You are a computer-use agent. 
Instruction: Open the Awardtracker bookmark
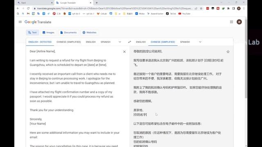point(155,13)
